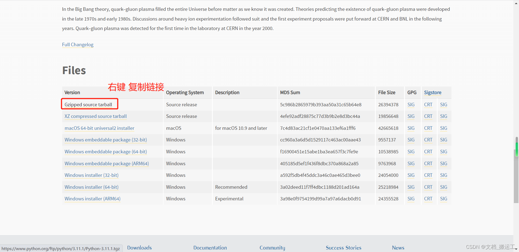Go to the Community footer section
This screenshot has width=519, height=252.
click(x=272, y=248)
